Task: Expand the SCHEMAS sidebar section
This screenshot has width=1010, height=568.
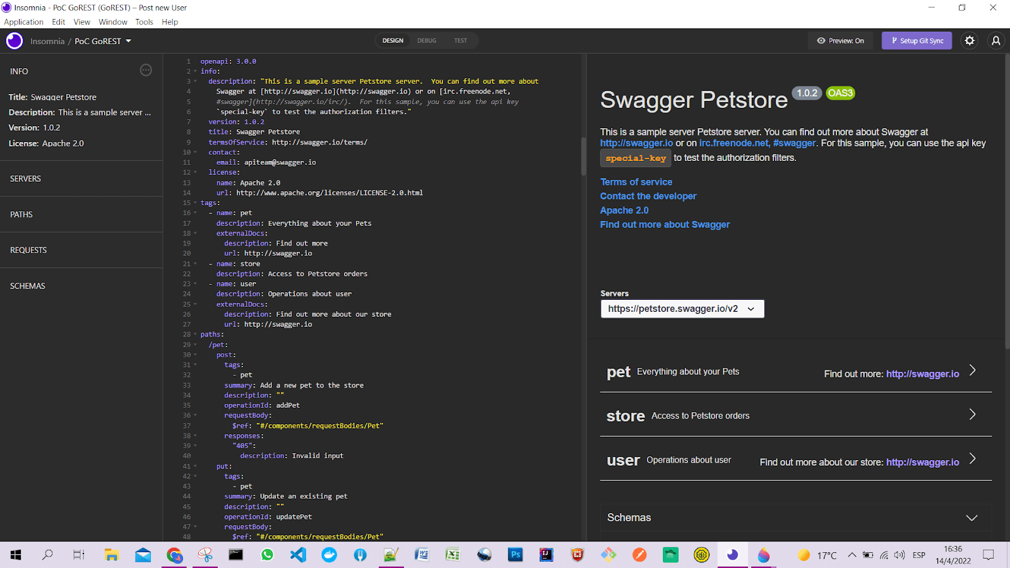Action: [x=81, y=286]
